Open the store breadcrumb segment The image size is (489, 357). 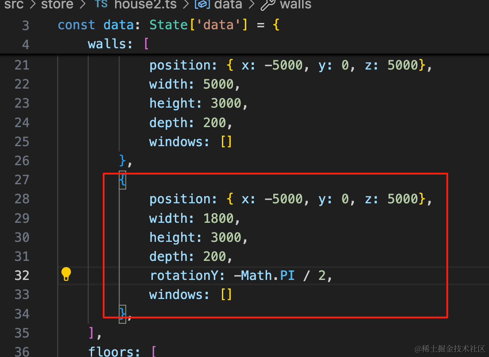[x=58, y=4]
